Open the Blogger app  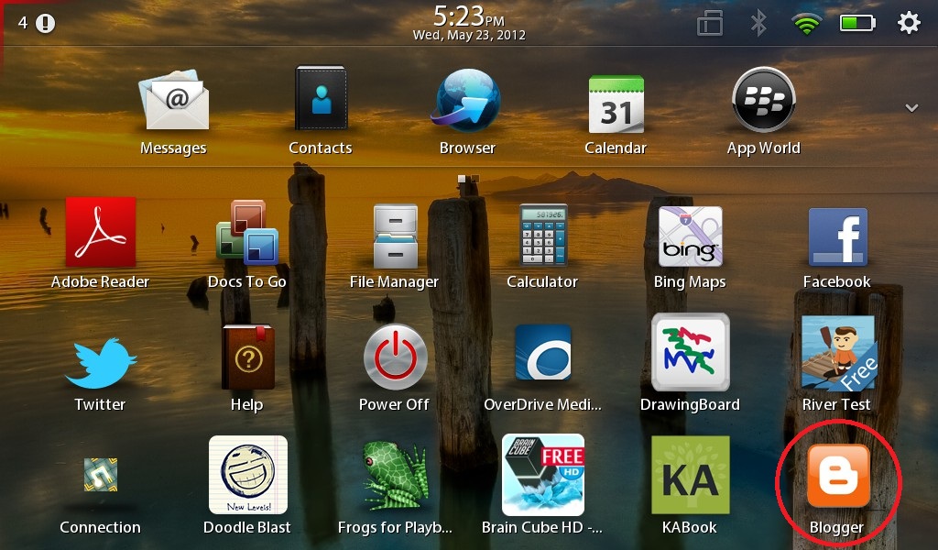[x=838, y=476]
